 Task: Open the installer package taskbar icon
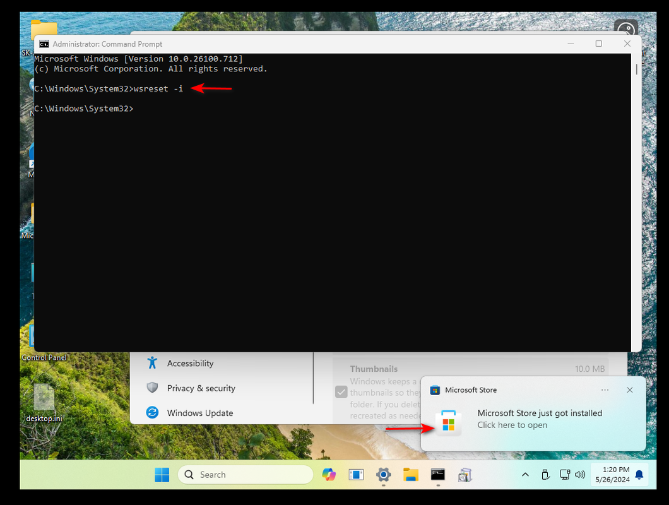tap(465, 475)
